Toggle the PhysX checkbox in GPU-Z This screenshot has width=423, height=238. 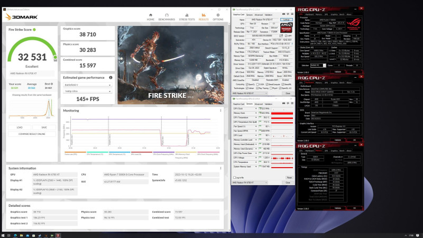click(x=271, y=88)
